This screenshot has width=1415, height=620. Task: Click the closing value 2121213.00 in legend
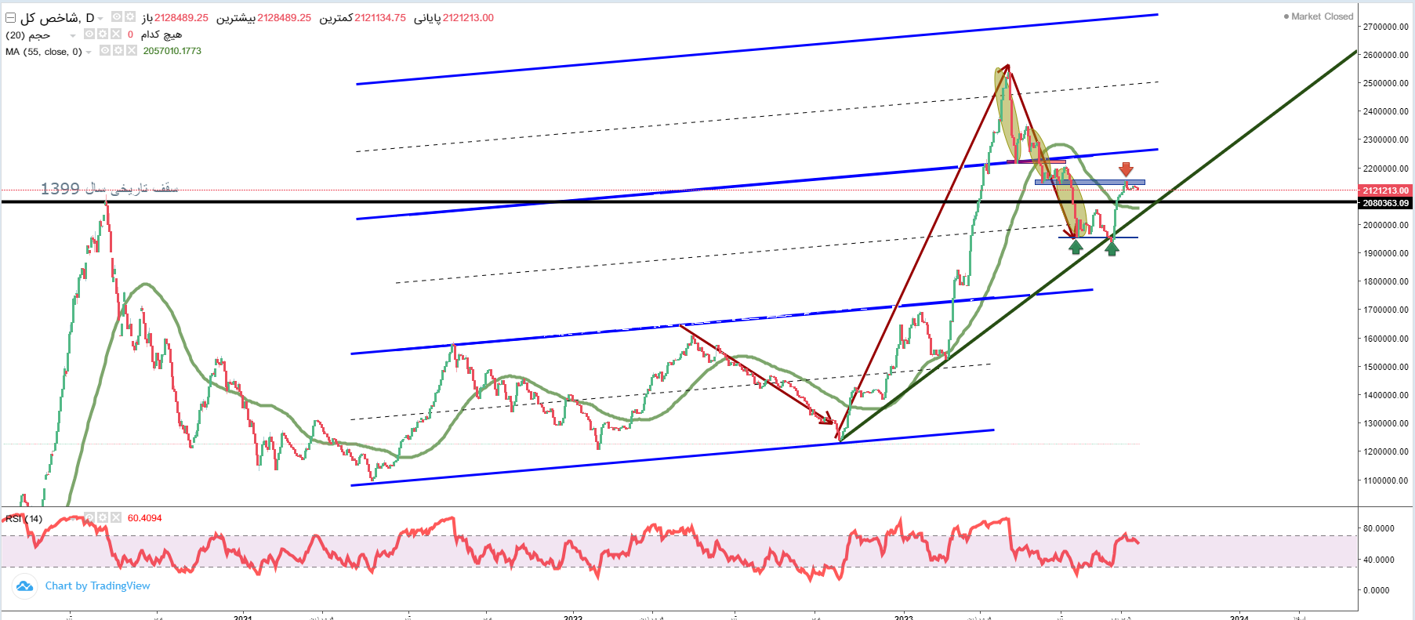point(468,17)
